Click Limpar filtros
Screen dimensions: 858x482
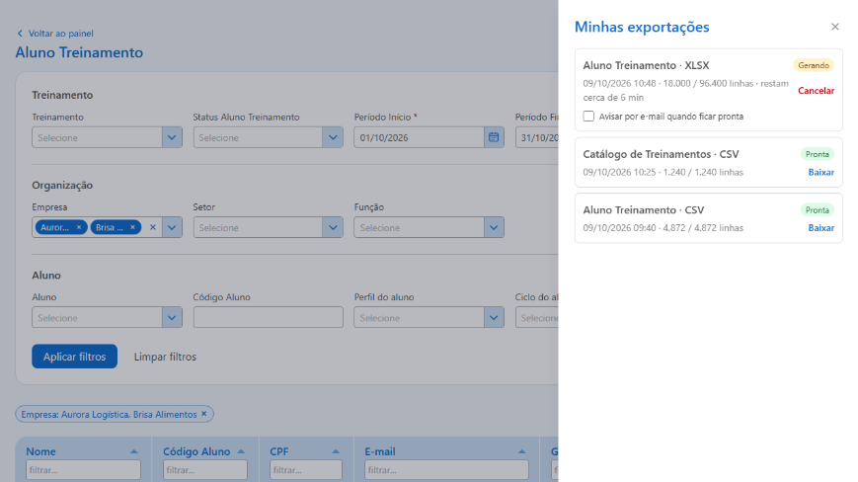pos(165,357)
